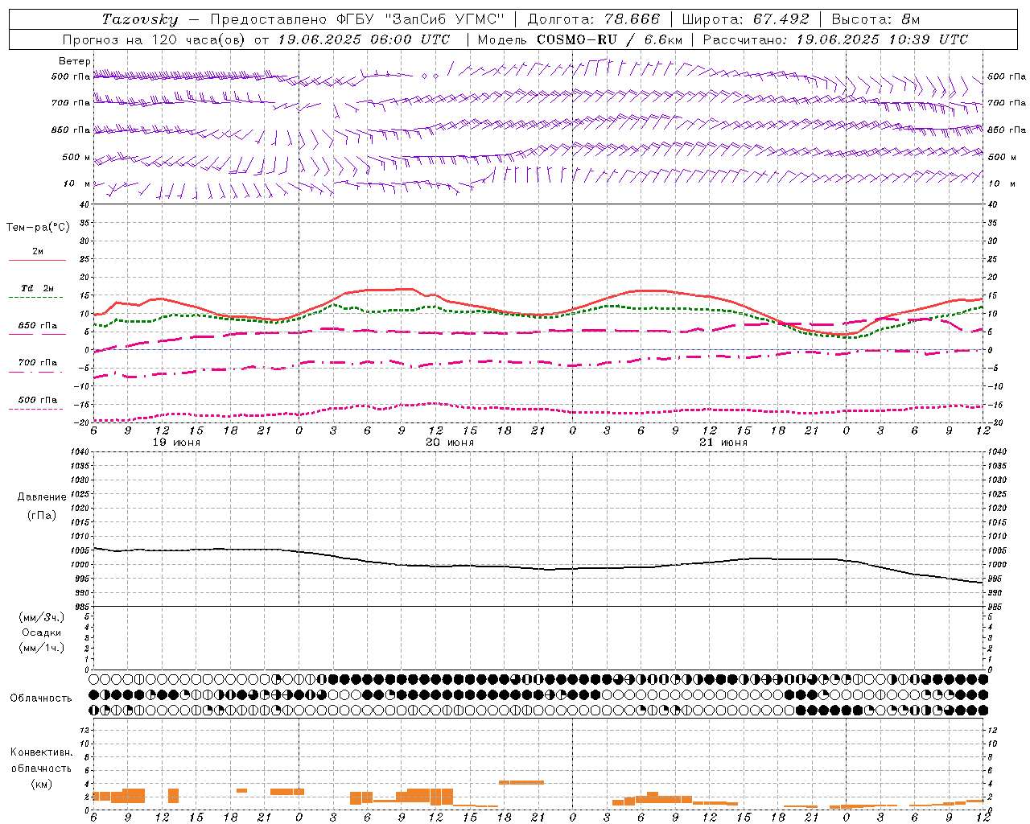Click the "500 м" wind level label on the left
1030x824 pixels.
(x=76, y=158)
